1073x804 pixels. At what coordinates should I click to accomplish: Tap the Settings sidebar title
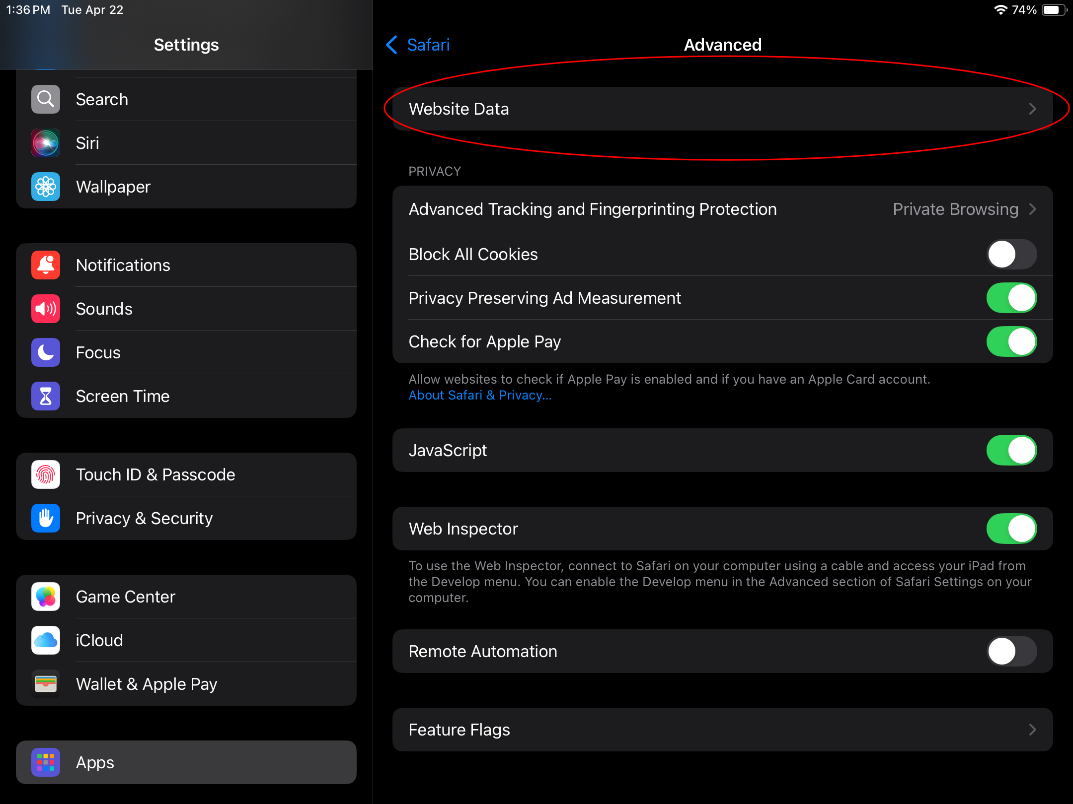pyautogui.click(x=186, y=45)
